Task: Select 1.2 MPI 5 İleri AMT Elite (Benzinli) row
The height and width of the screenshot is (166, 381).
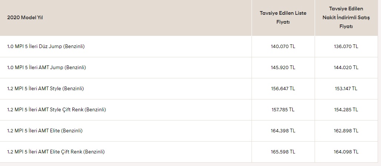Action: point(189,131)
